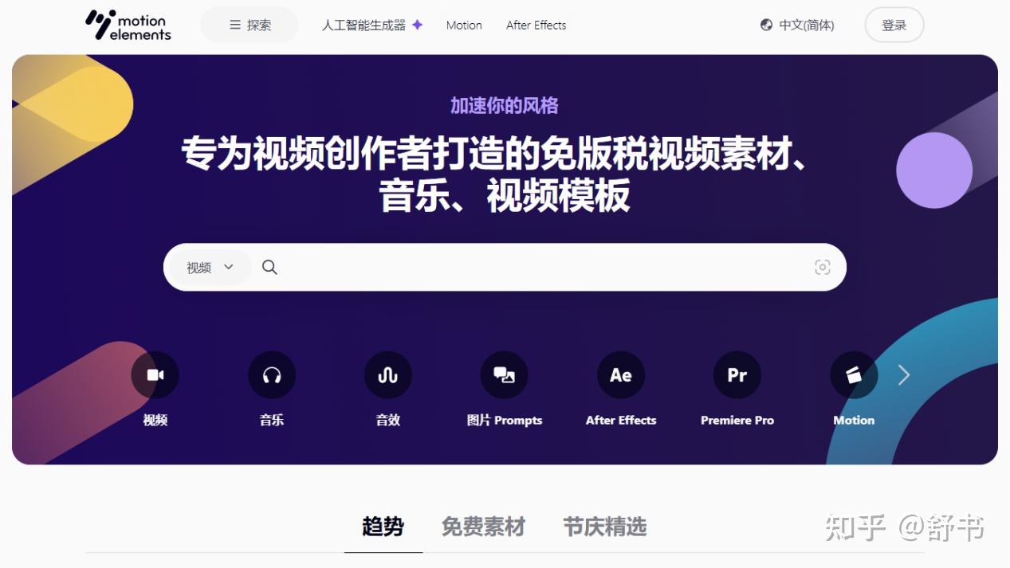The height and width of the screenshot is (568, 1010).
Task: Change language via 中文(简体) selector
Action: tap(797, 25)
